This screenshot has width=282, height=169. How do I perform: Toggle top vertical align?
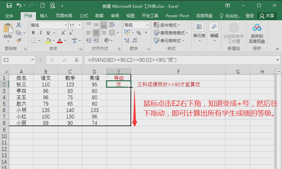click(x=89, y=25)
